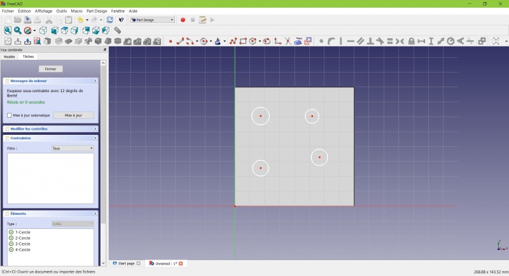The width and height of the screenshot is (509, 276).
Task: Set the axonometric view cube
Action: (43, 31)
